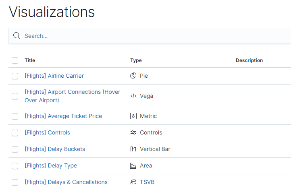Click the 'Vertical Bar' type text

pyautogui.click(x=155, y=149)
